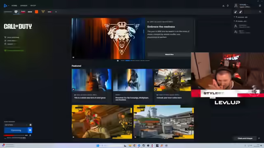Select the MWII game icon in favorites bar

(x=30, y=12)
